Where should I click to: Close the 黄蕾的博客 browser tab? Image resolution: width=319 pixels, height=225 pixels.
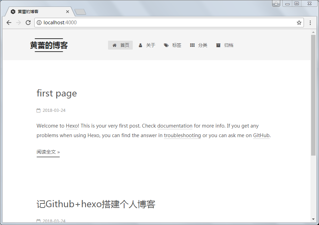tap(68, 12)
